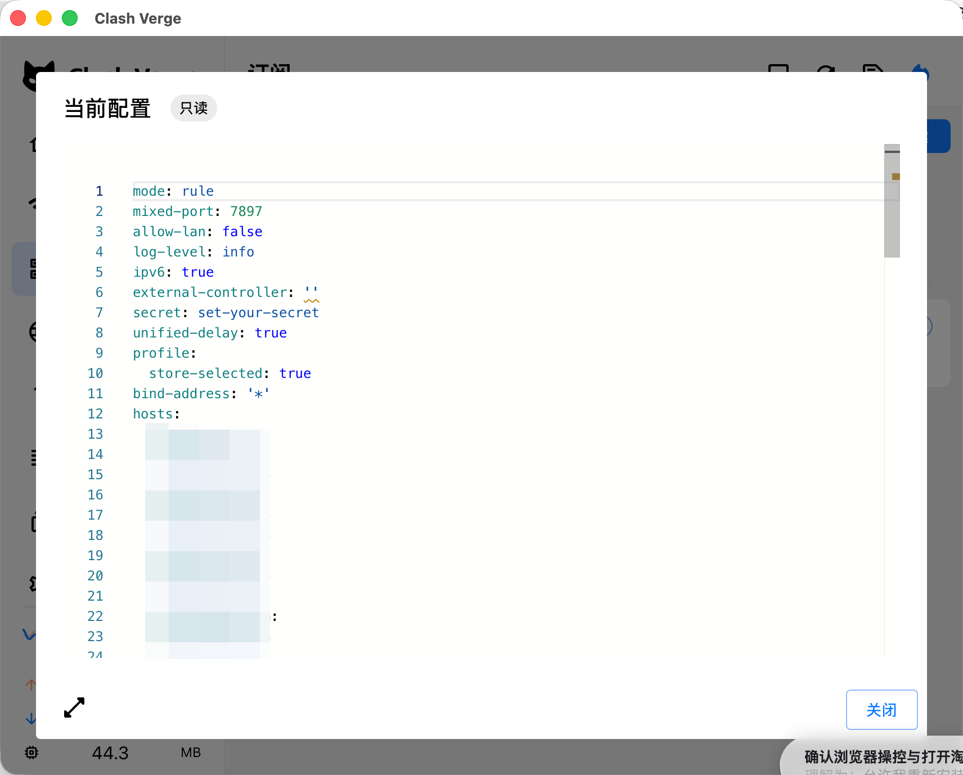Click the line 'allow-lan: false'
The width and height of the screenshot is (963, 775).
pos(197,232)
